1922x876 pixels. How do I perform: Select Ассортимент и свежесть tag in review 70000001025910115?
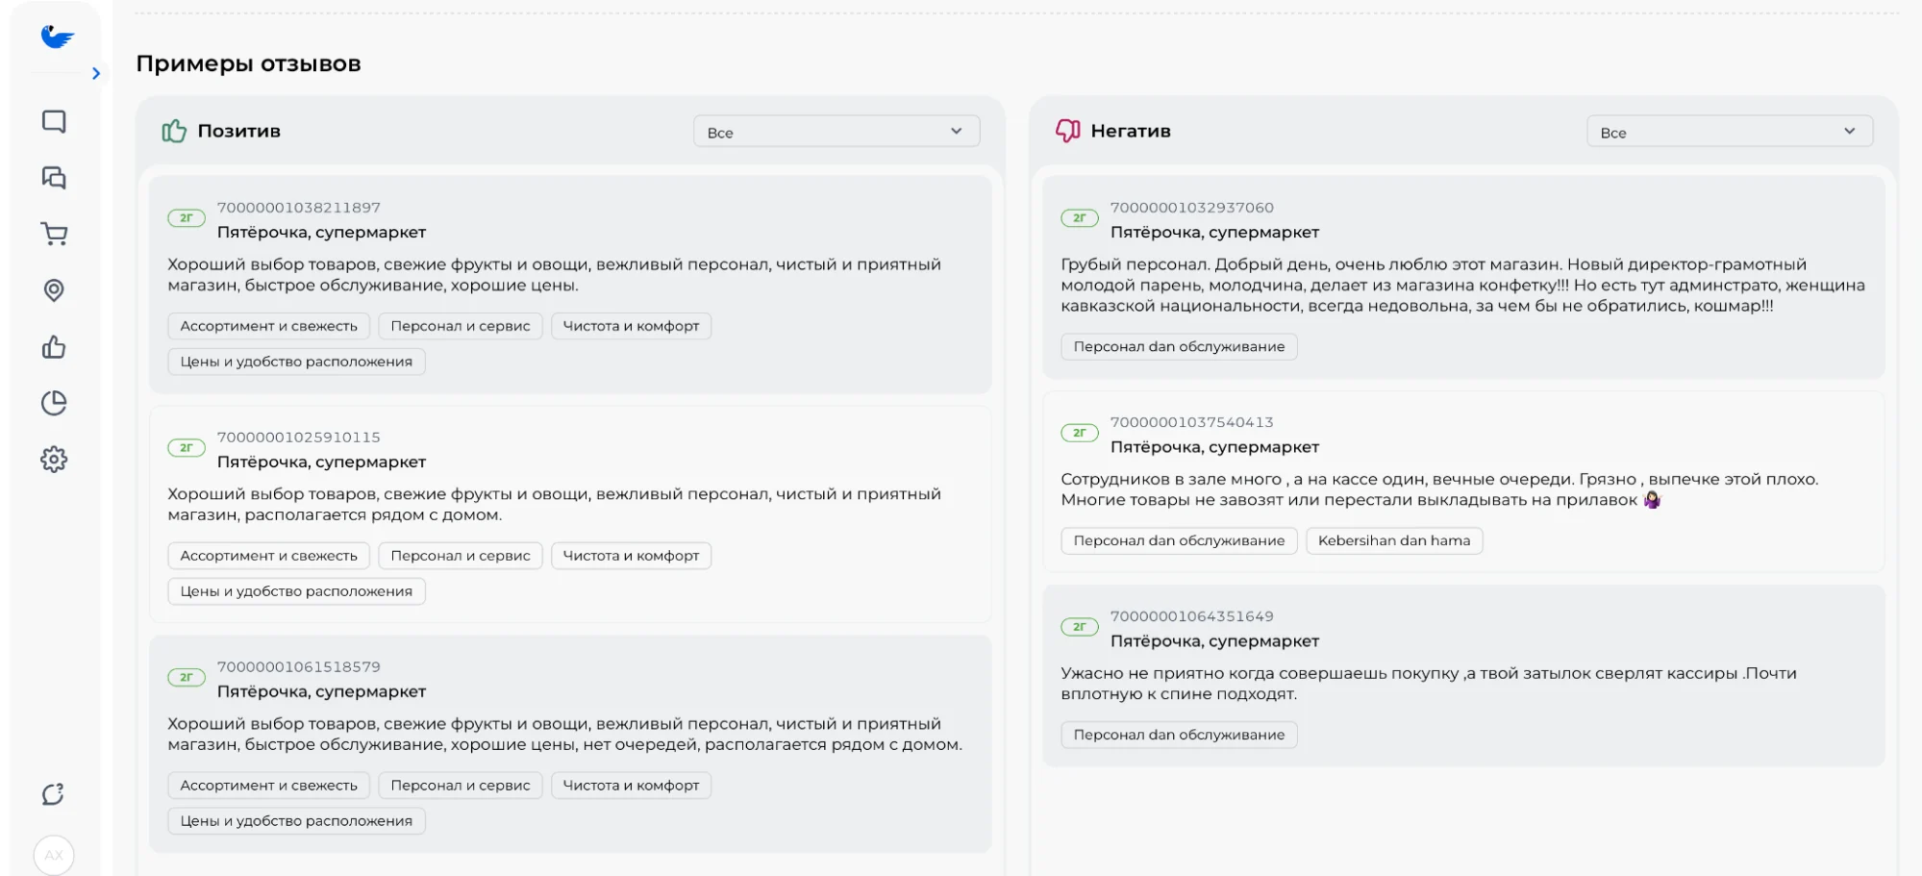tap(269, 556)
